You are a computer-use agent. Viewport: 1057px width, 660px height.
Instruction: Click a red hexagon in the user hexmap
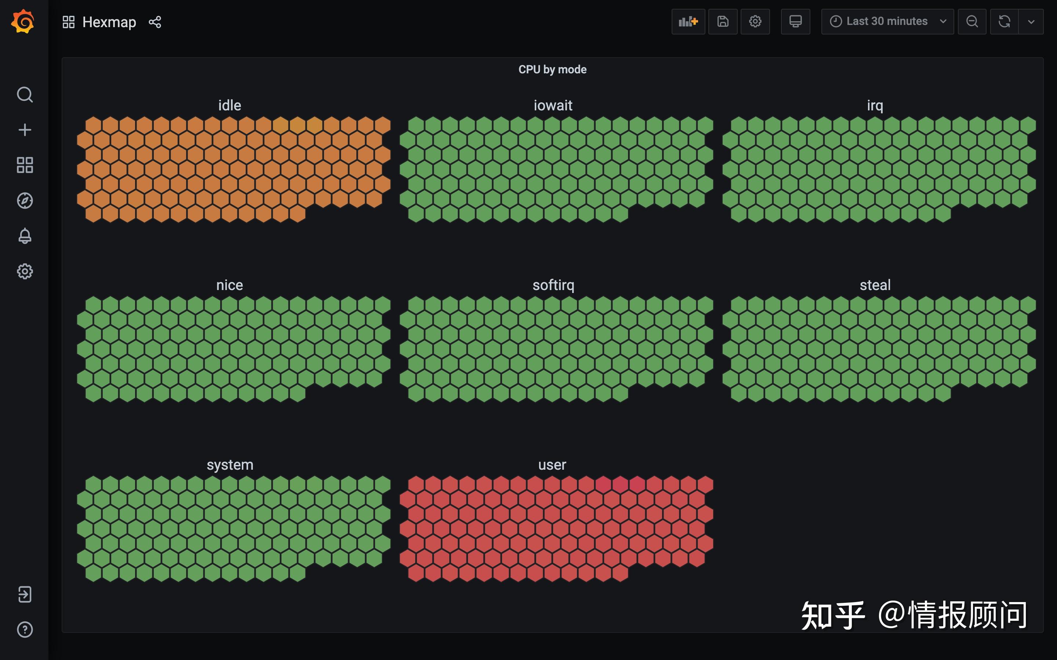pyautogui.click(x=552, y=524)
